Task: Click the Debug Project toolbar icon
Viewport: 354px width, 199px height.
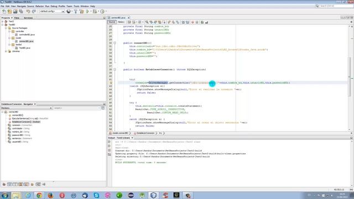Action: pyautogui.click(x=95, y=11)
